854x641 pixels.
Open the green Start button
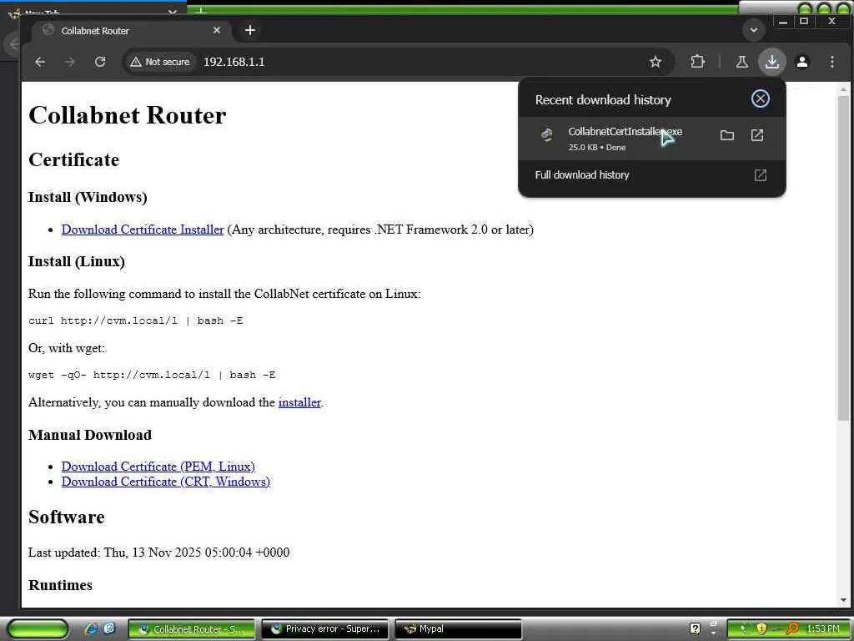pos(38,628)
